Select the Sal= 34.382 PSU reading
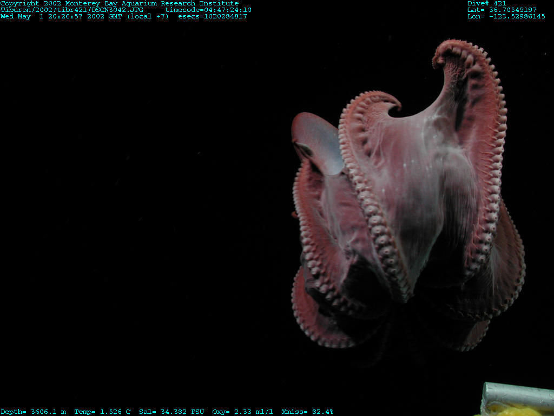This screenshot has height=416, width=554. pyautogui.click(x=172, y=412)
